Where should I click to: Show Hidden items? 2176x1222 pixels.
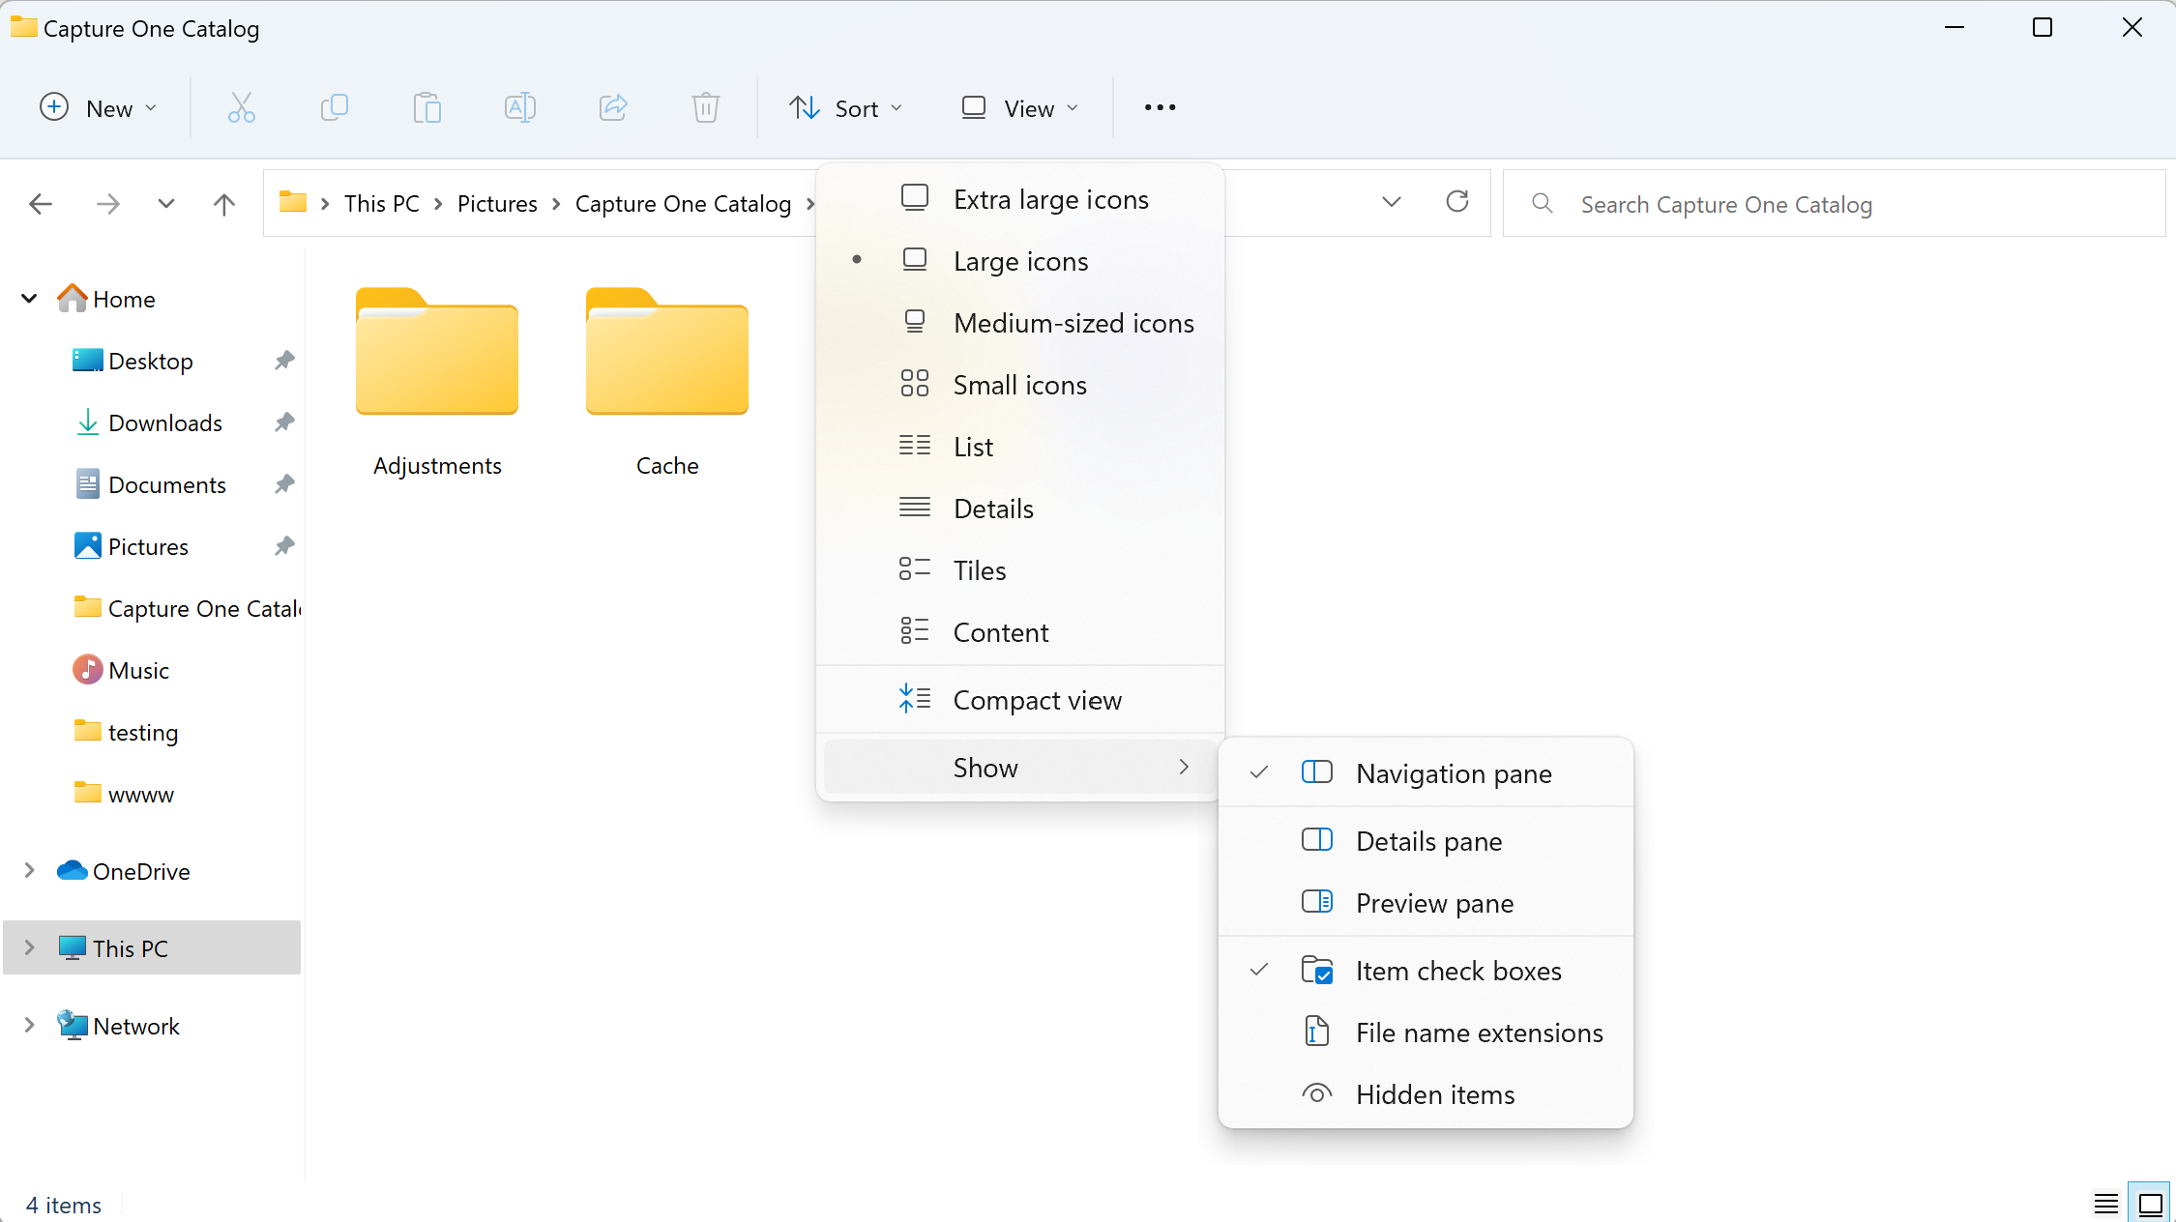[1435, 1094]
